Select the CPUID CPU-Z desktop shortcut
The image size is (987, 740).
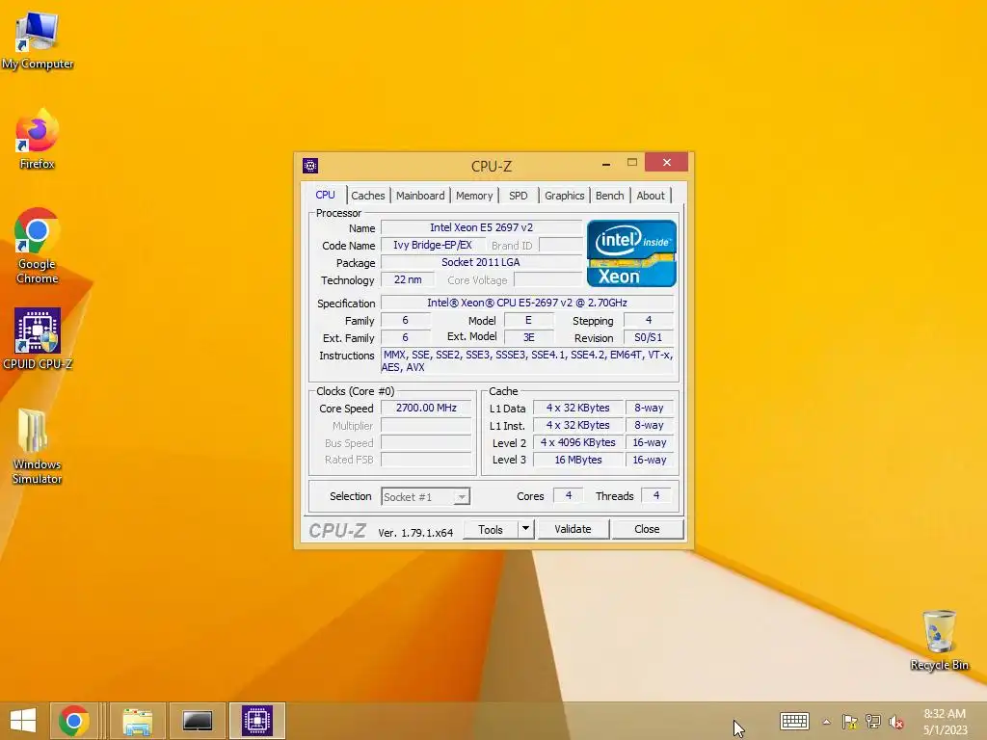coord(38,338)
